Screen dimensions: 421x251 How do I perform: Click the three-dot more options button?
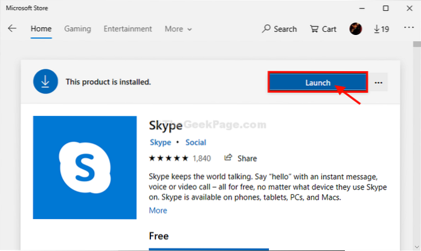pos(379,83)
